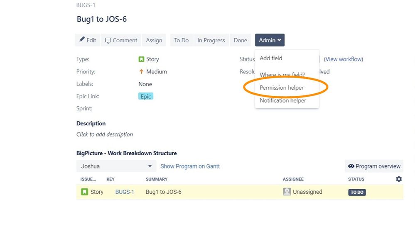Image resolution: width=415 pixels, height=239 pixels.
Task: Click the STATUS column header
Action: coord(356,179)
